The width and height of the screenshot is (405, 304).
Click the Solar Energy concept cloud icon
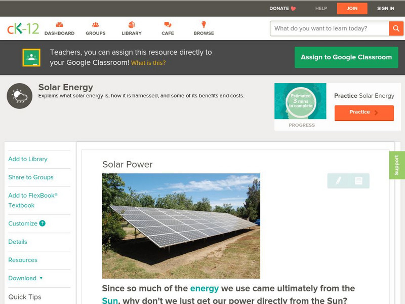click(18, 95)
